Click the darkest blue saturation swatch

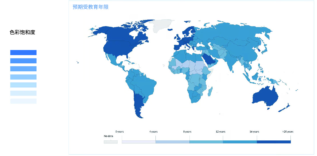pyautogui.click(x=23, y=53)
